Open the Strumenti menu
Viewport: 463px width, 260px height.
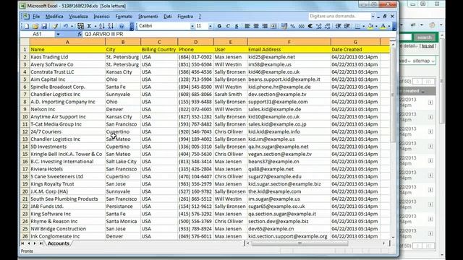148,17
